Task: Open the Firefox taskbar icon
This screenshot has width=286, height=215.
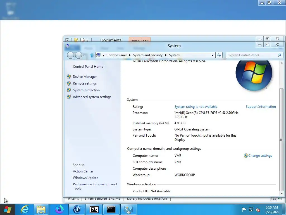Action: 59,209
